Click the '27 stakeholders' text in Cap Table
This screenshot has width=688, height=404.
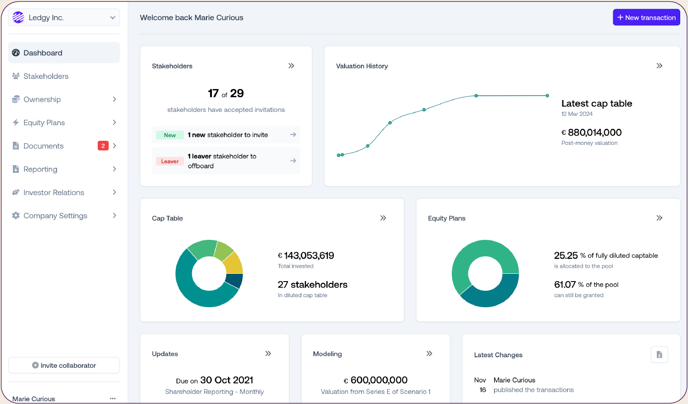coord(313,285)
